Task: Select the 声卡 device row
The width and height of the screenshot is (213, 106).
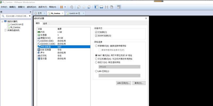Action: coord(63,52)
